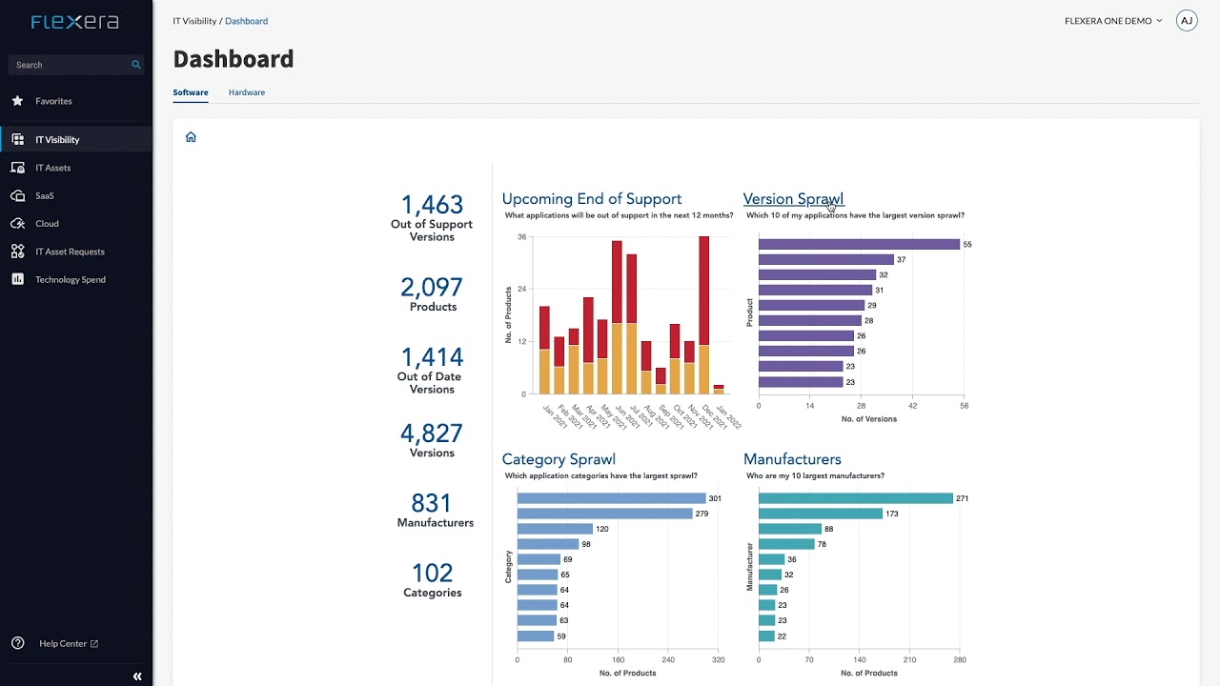Go to dashboard home icon
1220x686 pixels.
click(191, 137)
